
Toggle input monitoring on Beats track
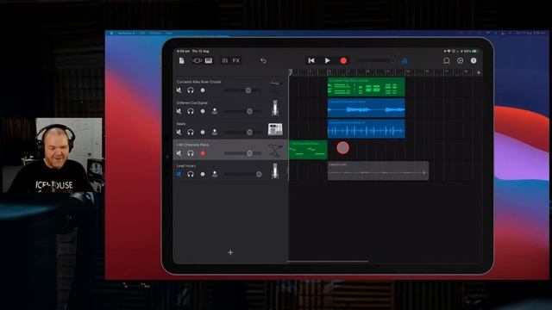click(x=215, y=132)
